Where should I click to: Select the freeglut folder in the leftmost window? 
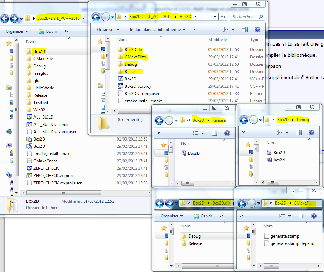point(37,73)
